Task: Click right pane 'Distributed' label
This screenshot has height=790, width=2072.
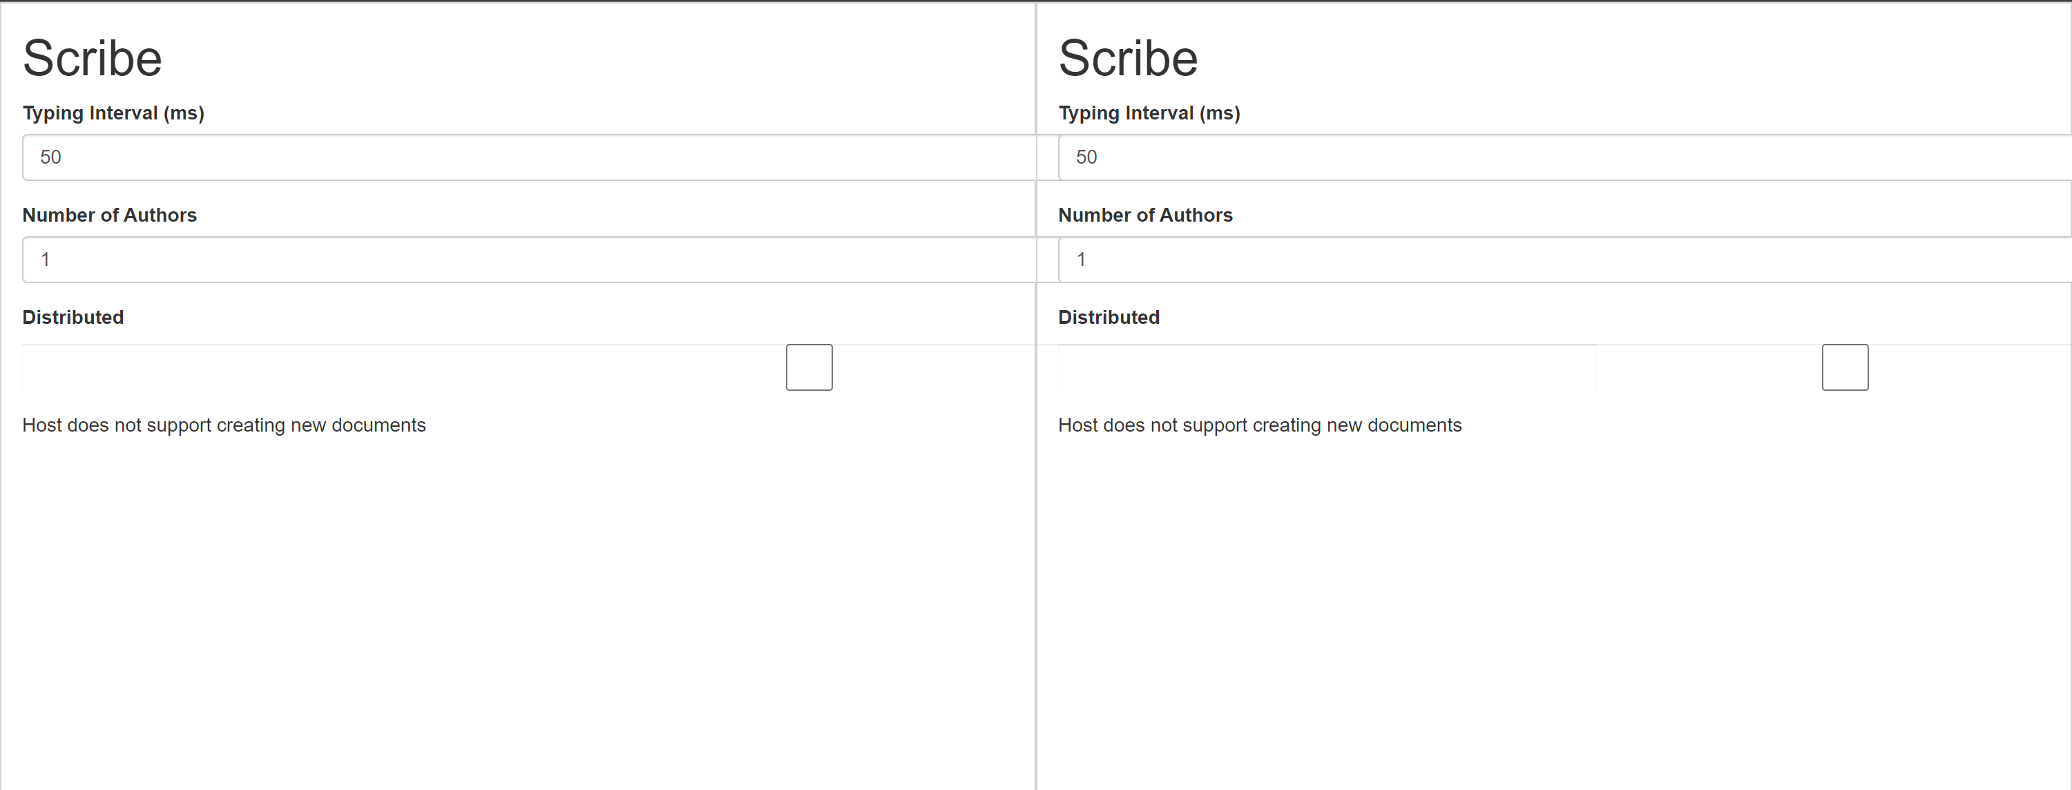Action: (x=1109, y=318)
